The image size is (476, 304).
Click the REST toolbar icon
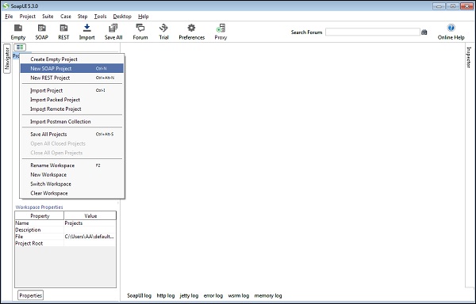[63, 28]
